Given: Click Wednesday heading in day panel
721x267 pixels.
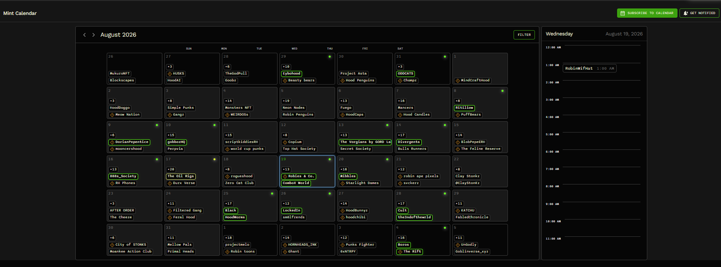Looking at the screenshot, I should 559,34.
